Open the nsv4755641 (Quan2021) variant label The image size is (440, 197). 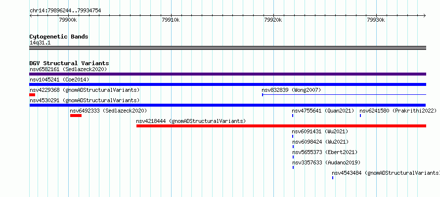click(323, 111)
